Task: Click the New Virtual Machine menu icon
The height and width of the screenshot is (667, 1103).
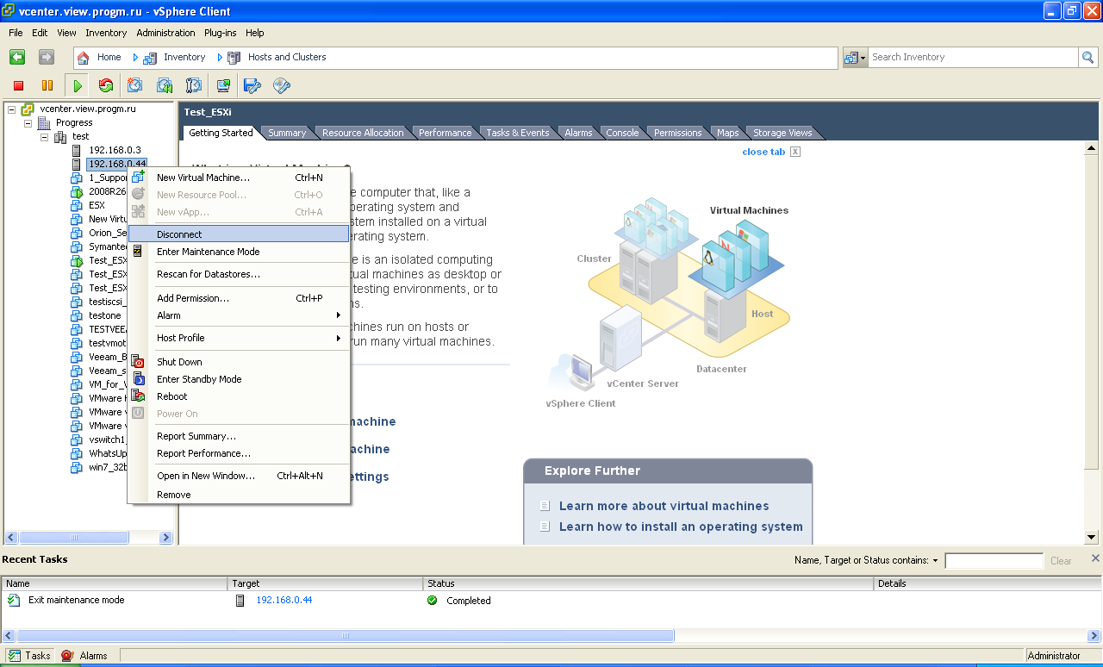Action: (x=138, y=177)
